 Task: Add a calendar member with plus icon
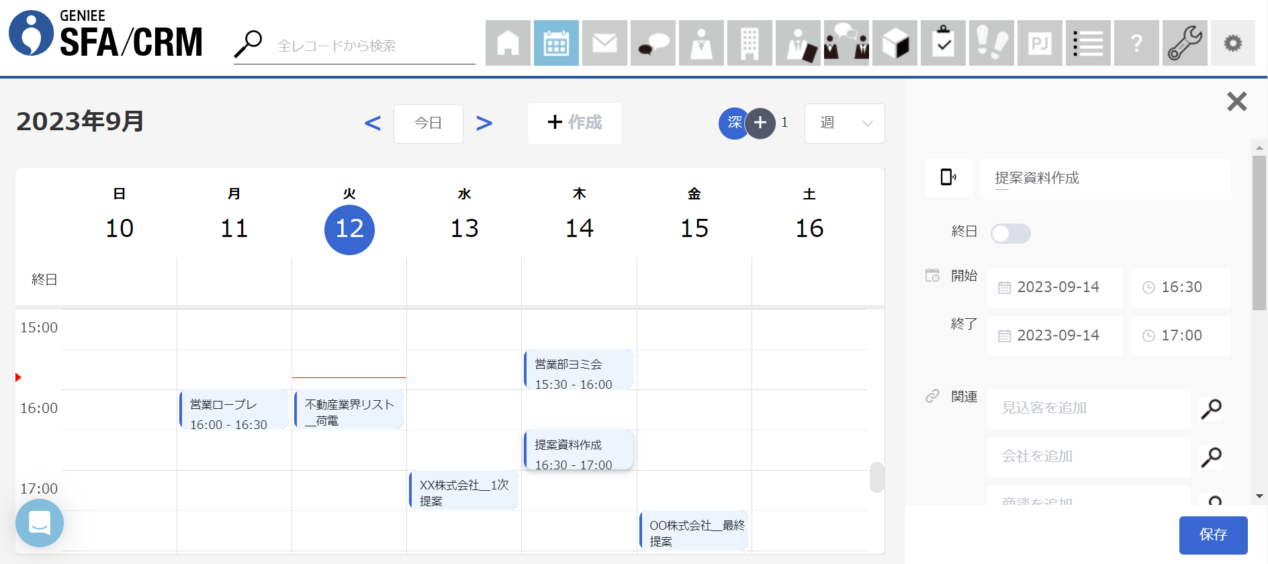click(760, 123)
